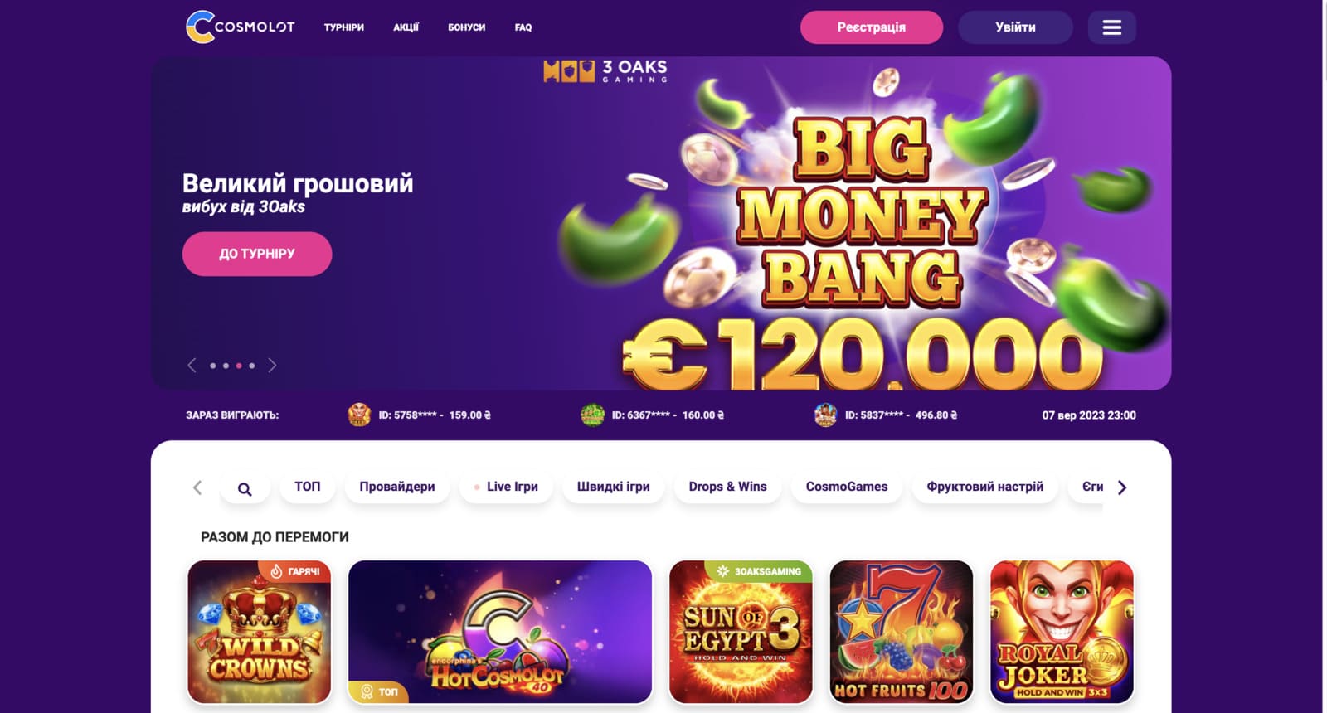This screenshot has height=713, width=1327.
Task: Click the winner avatar for ID 6367
Action: pos(592,415)
